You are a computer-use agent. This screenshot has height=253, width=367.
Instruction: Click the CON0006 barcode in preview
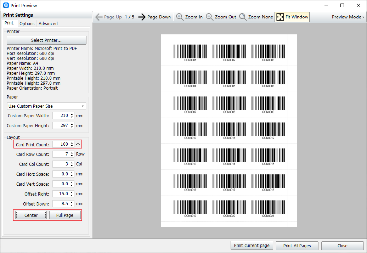[268, 79]
